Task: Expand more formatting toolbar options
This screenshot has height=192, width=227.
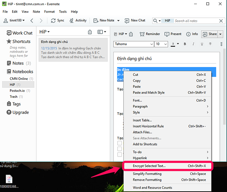Action: click(x=221, y=44)
